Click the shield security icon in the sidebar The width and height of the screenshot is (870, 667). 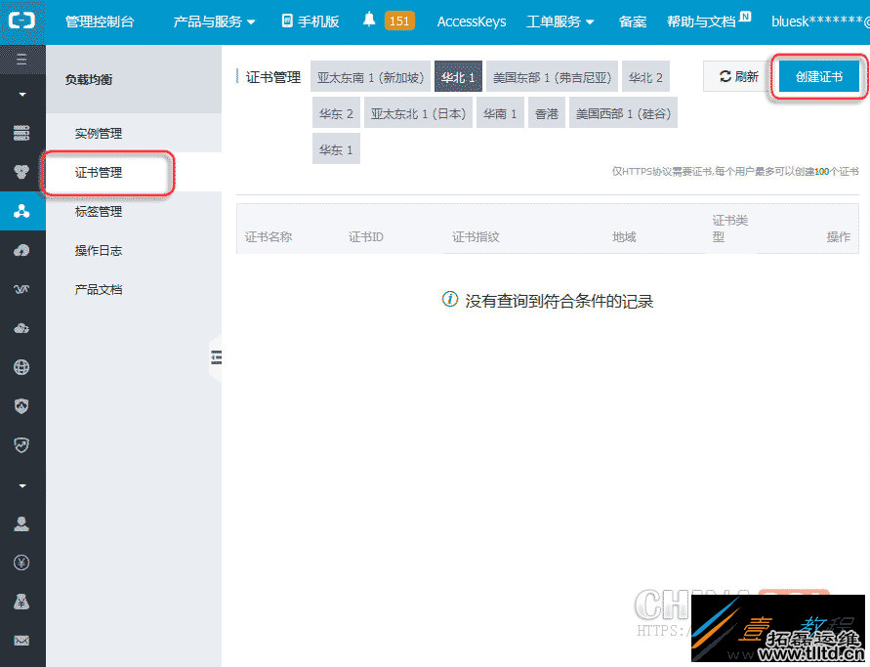[x=21, y=405]
